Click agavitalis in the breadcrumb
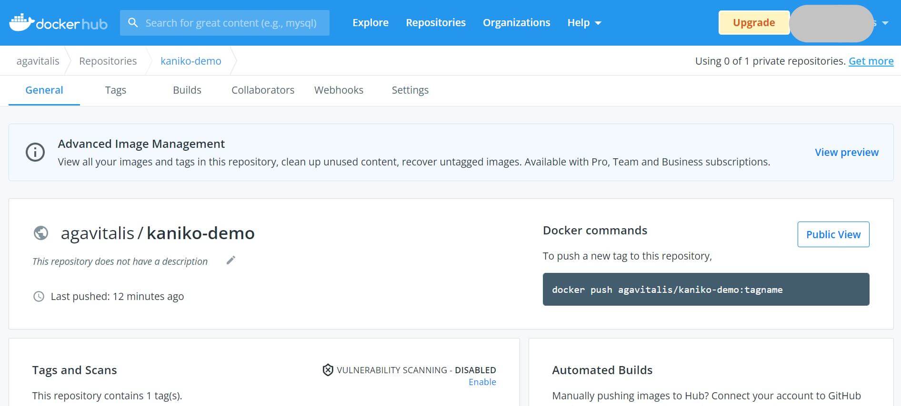 click(38, 61)
